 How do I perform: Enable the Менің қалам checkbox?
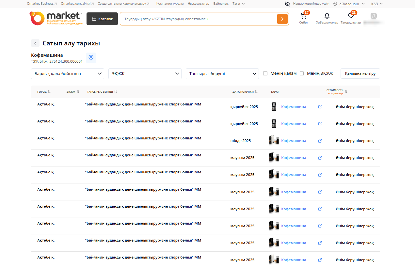[265, 73]
